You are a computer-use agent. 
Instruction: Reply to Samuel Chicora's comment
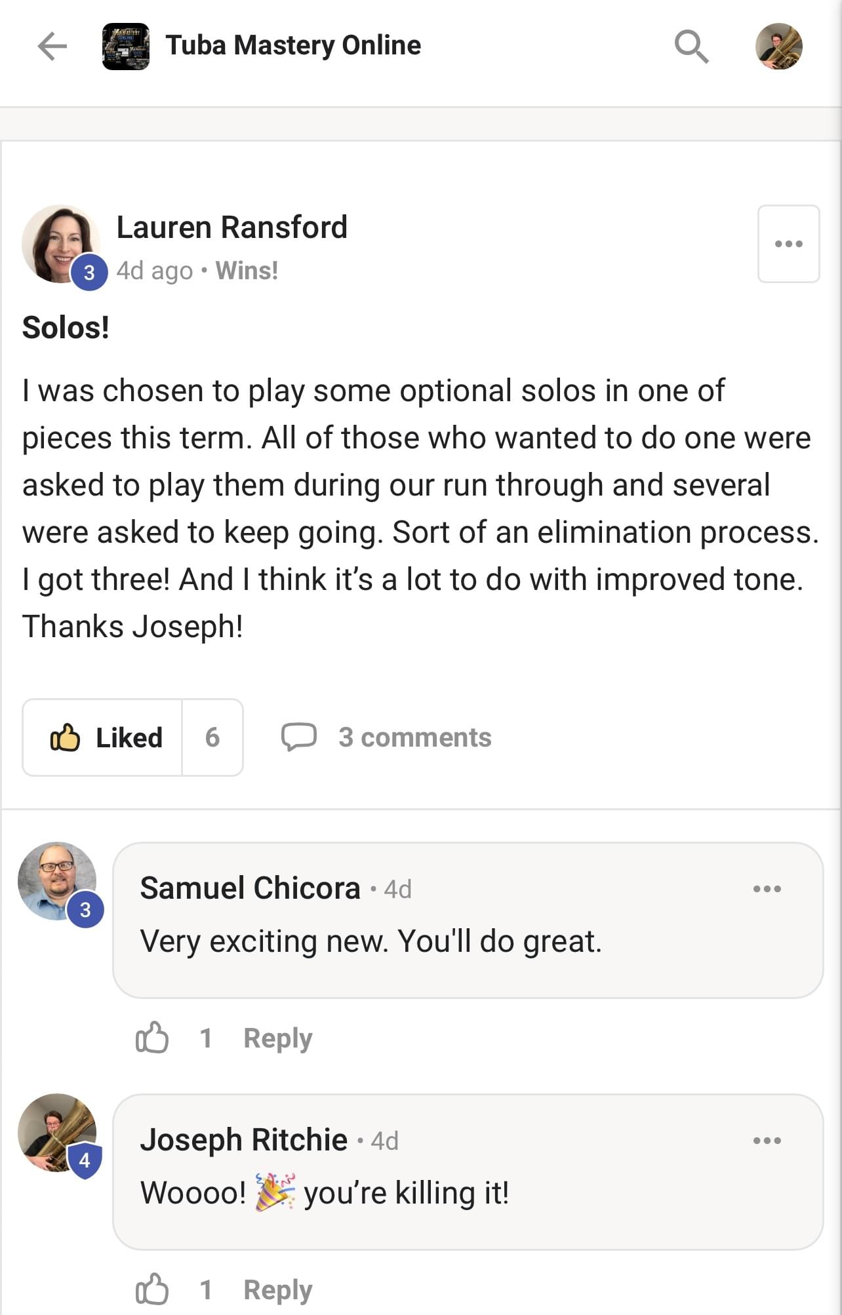[x=278, y=1038]
